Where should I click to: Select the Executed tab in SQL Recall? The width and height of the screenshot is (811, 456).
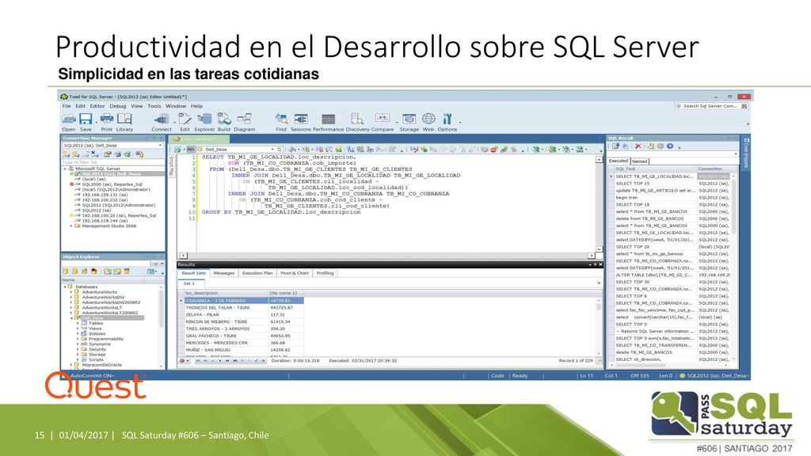619,161
